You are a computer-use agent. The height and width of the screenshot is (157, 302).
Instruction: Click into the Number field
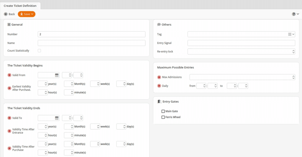click(x=91, y=34)
